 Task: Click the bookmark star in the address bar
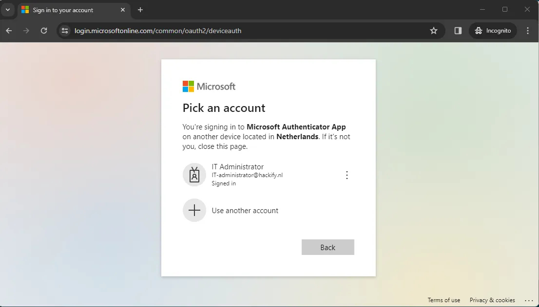(x=434, y=30)
